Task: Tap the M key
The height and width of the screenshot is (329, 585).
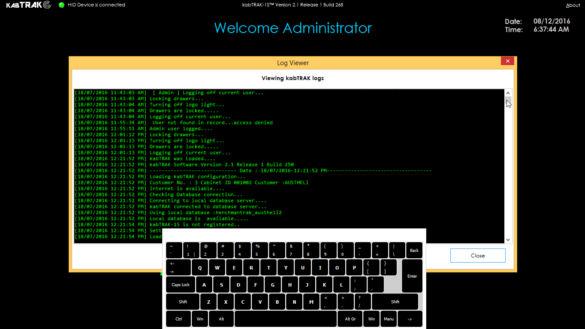Action: click(x=311, y=302)
